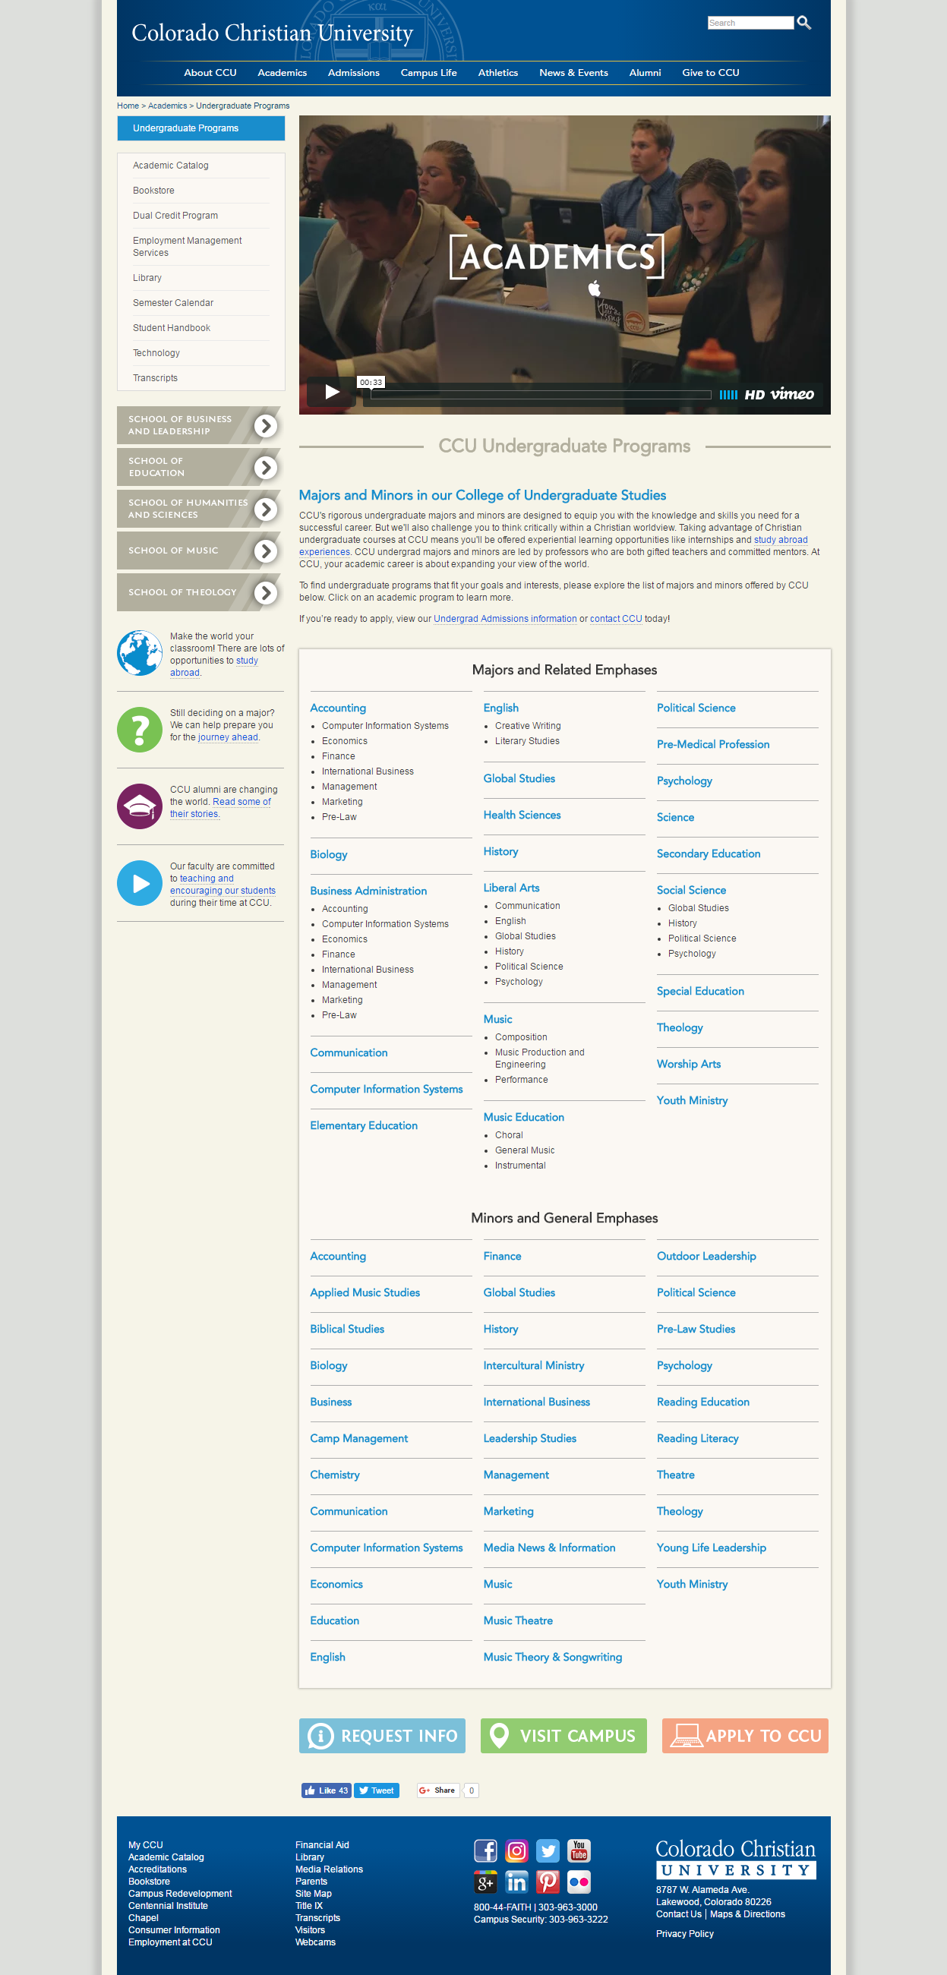
Task: Open the Student Handbook link
Action: click(171, 328)
